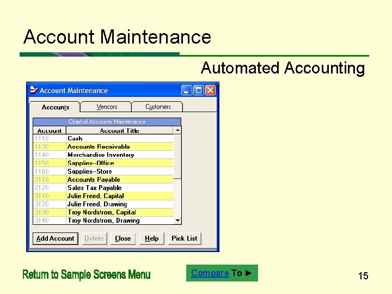Image resolution: width=392 pixels, height=294 pixels.
Task: Click the scroll down arrow in accounts list
Action: (x=177, y=220)
